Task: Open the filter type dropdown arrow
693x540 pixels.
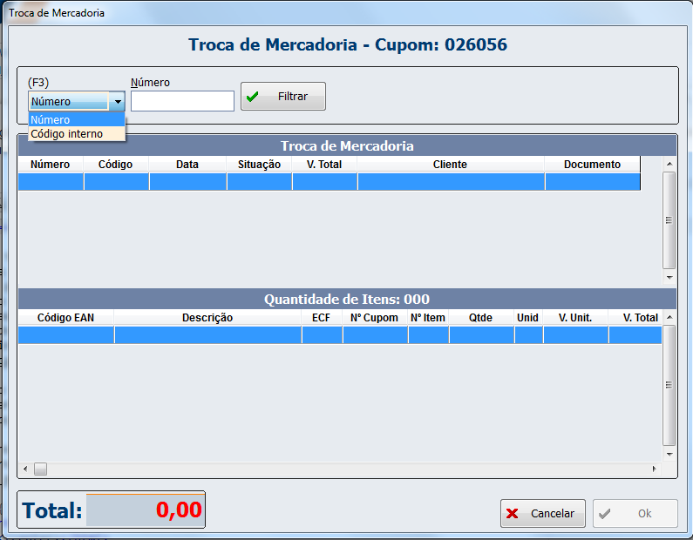Action: click(x=117, y=102)
